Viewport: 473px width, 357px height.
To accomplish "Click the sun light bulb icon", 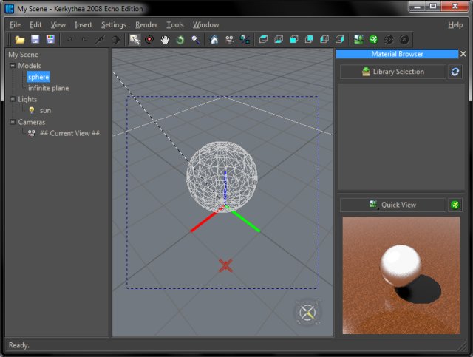I will (x=31, y=110).
